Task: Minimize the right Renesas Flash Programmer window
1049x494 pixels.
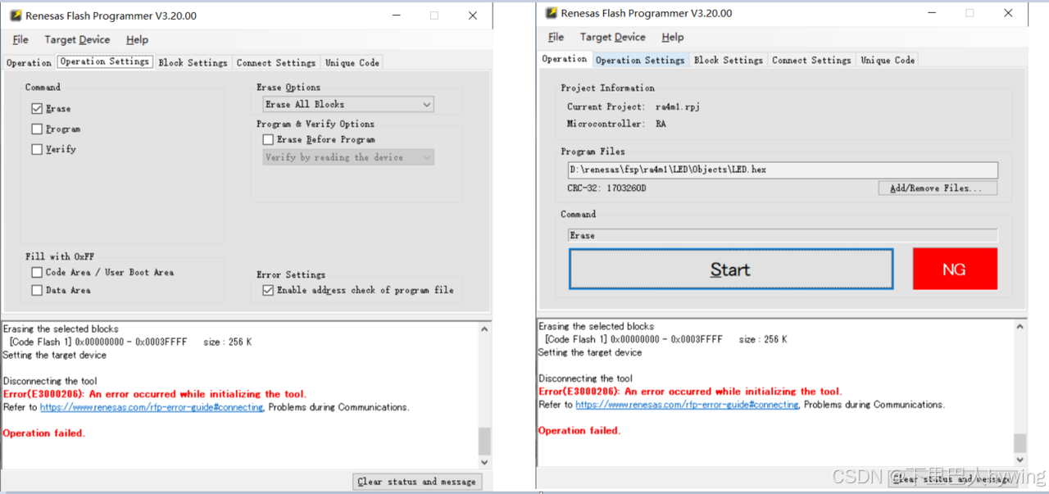Action: (933, 13)
